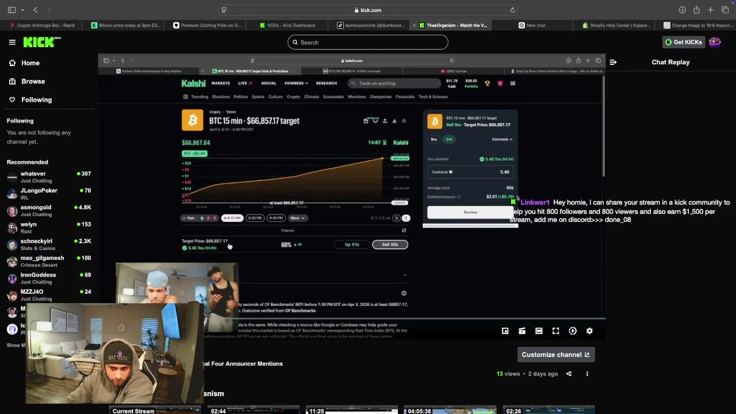
Task: Click Customize channel button
Action: pos(555,355)
